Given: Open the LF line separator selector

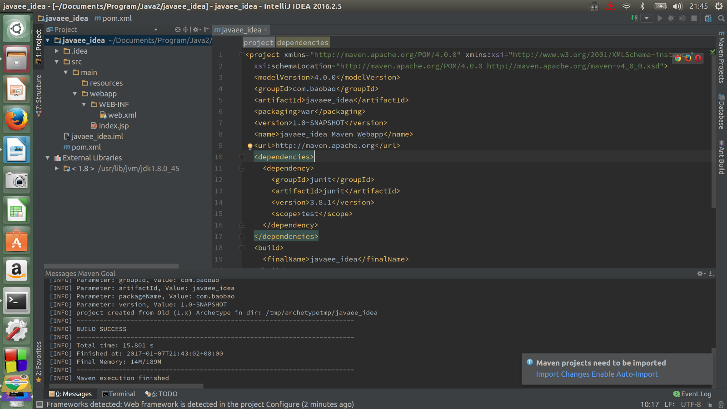Looking at the screenshot, I should click(x=670, y=404).
